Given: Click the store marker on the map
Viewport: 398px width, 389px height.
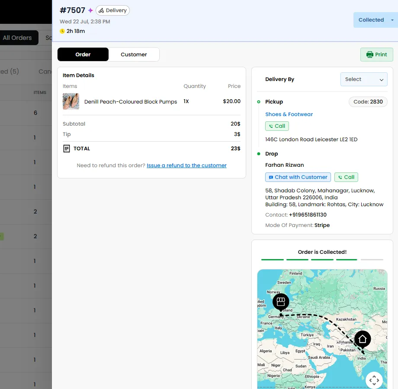Looking at the screenshot, I should pos(281,302).
